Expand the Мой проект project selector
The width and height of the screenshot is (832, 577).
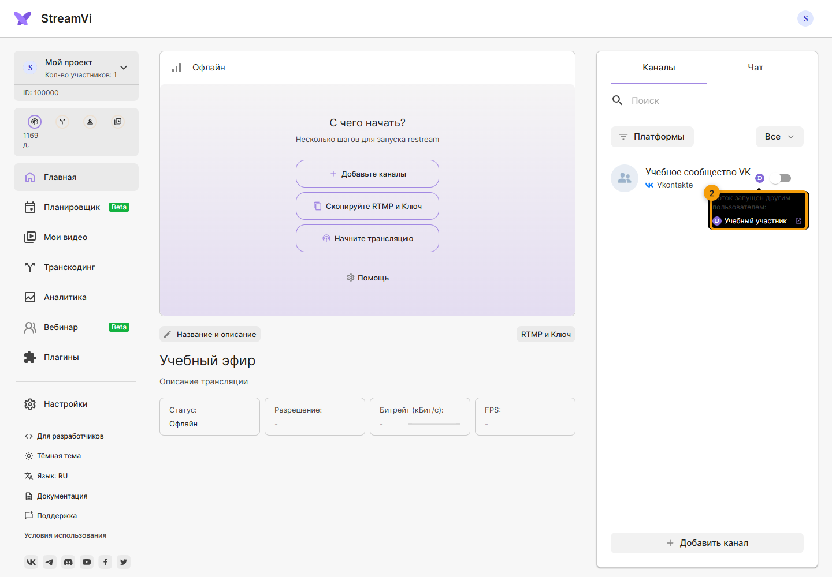(x=76, y=68)
